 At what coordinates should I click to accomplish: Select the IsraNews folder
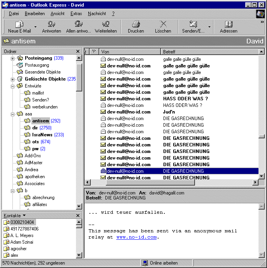(x=43, y=135)
